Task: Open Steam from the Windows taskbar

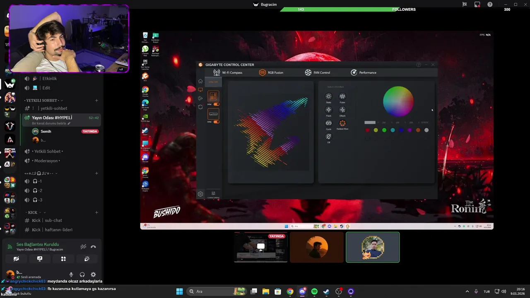Action: [x=326, y=291]
